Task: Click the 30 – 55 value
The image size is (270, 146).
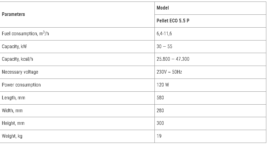Action: tap(164, 47)
